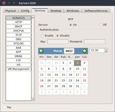
Task: Click the Password input field
Action: pyautogui.click(x=95, y=42)
